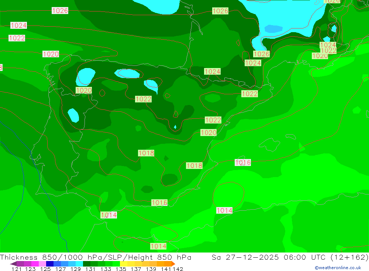This screenshot has width=369, height=271.
Task: Click the 1024 isobar label near left edge
Action: point(18,25)
